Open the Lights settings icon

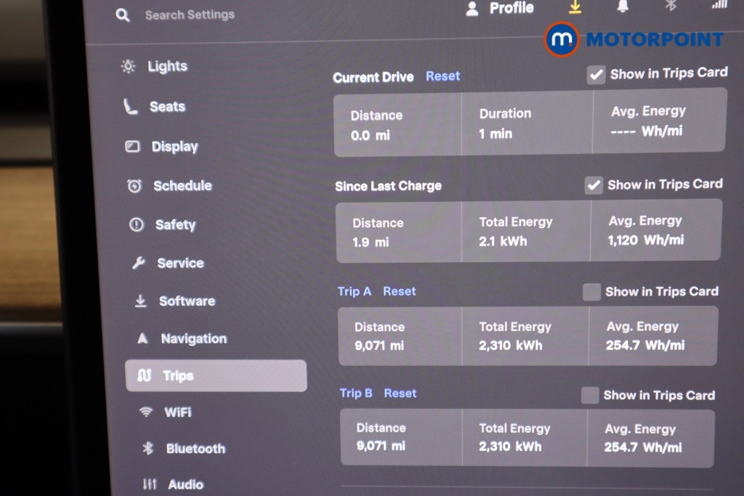coord(128,66)
